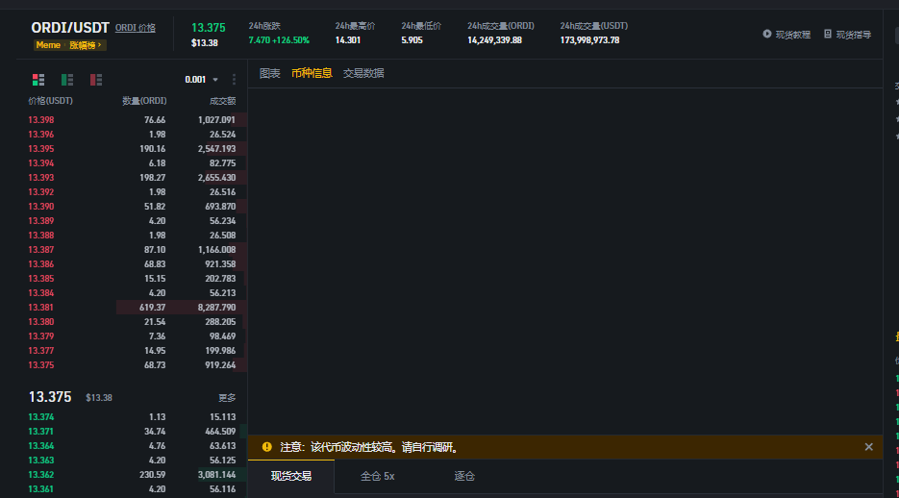
Task: Show buy orders only view icon
Action: [67, 80]
